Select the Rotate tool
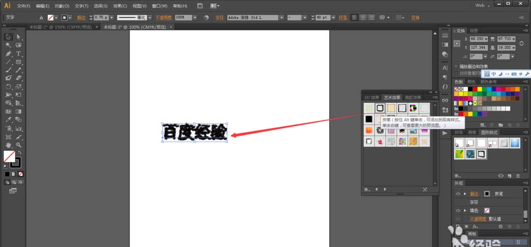The image size is (531, 247). click(9, 86)
